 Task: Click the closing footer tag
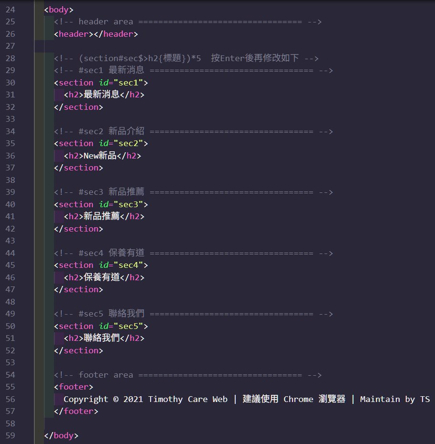point(76,411)
